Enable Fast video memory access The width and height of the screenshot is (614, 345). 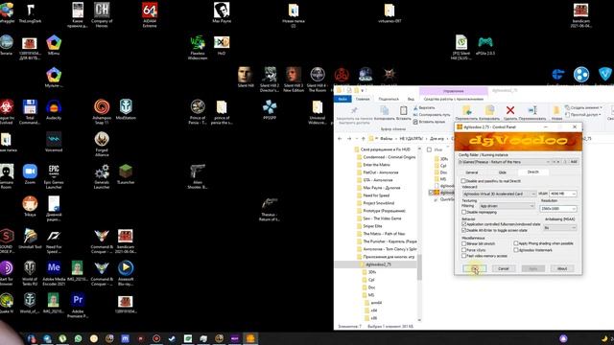[463, 256]
